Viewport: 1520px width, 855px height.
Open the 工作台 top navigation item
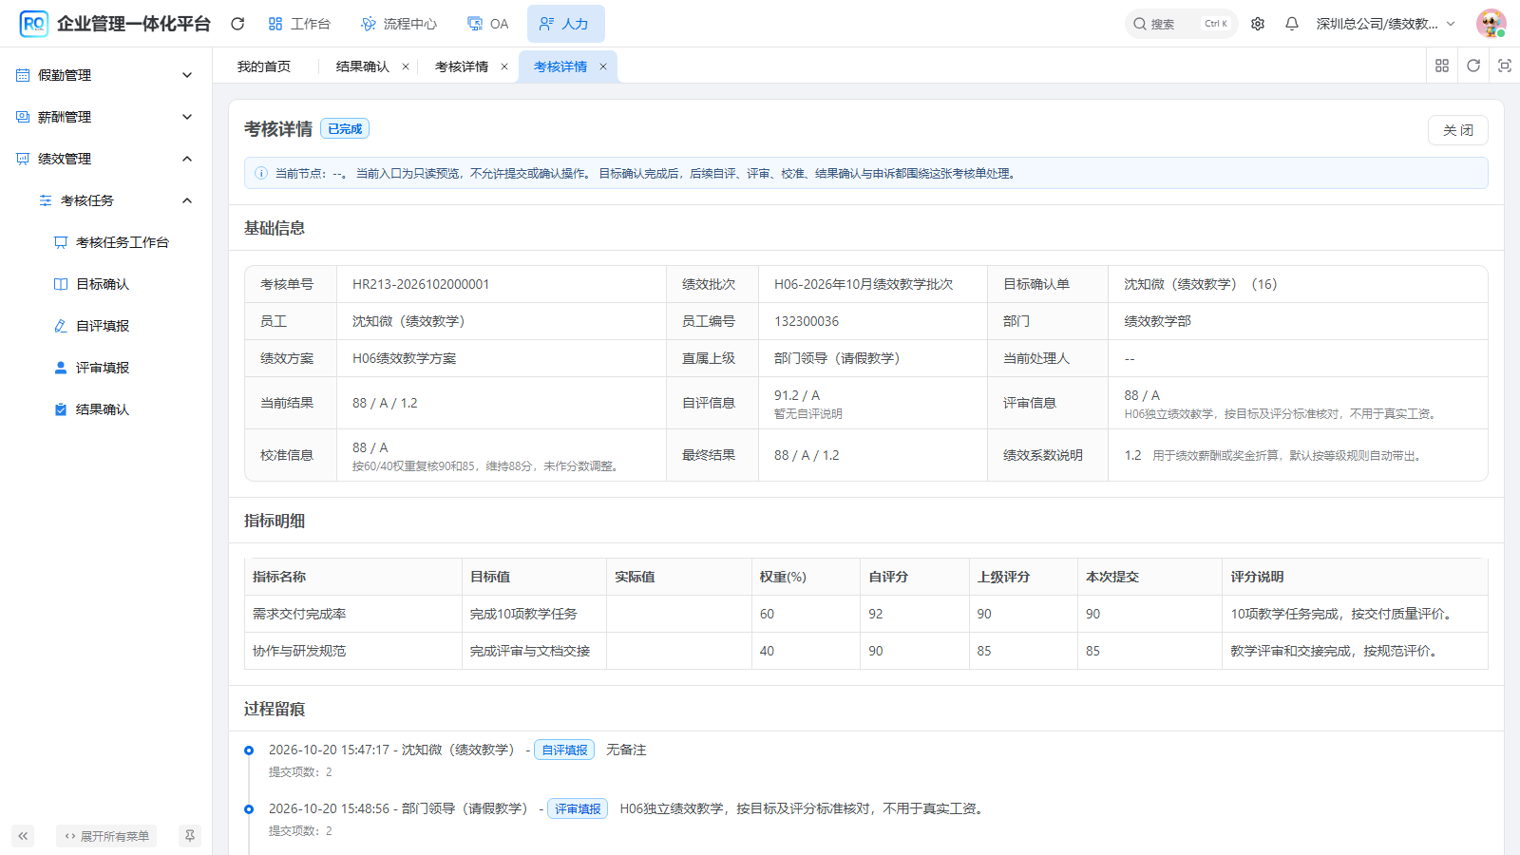pyautogui.click(x=299, y=24)
